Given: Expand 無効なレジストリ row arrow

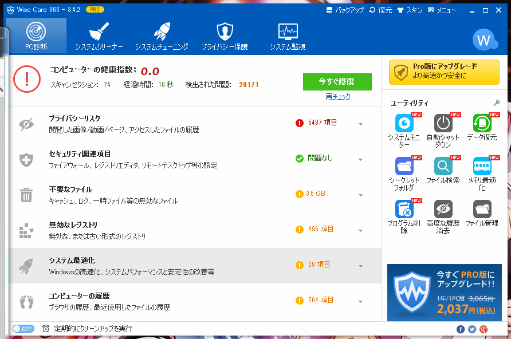Looking at the screenshot, I should coord(360,231).
